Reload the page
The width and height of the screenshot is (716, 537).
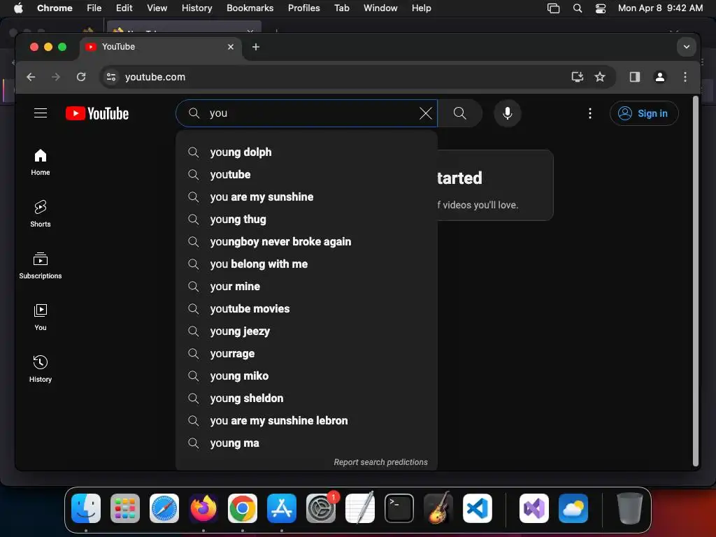coord(81,77)
